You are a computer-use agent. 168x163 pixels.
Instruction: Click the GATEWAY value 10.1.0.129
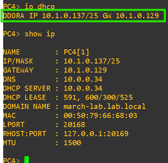coord(85,70)
